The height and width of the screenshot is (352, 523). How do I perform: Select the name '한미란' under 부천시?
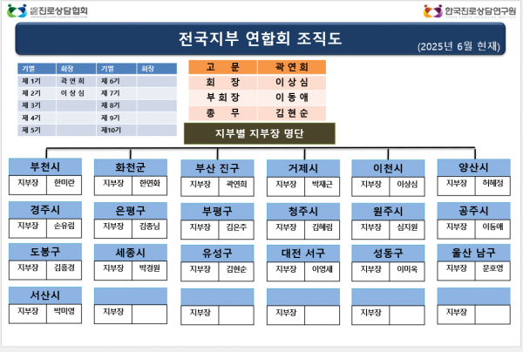pos(65,183)
